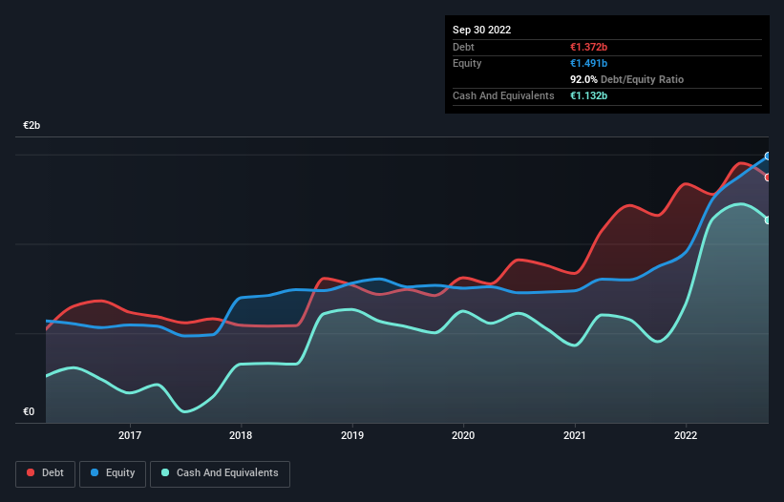Toggle the Debt series legend button
The height and width of the screenshot is (502, 784).
coord(46,473)
